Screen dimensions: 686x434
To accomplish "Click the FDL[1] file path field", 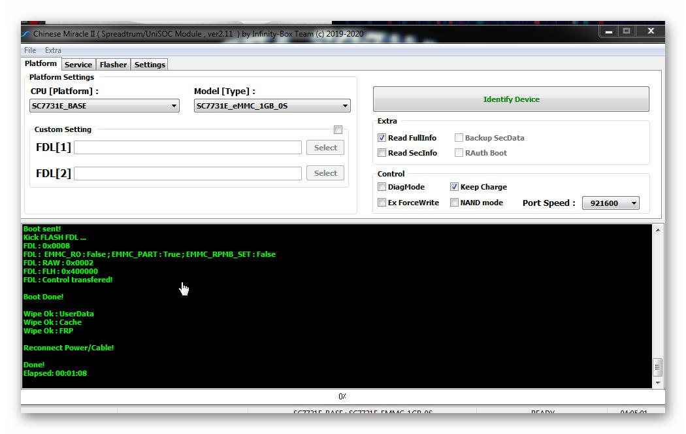I will pyautogui.click(x=188, y=148).
